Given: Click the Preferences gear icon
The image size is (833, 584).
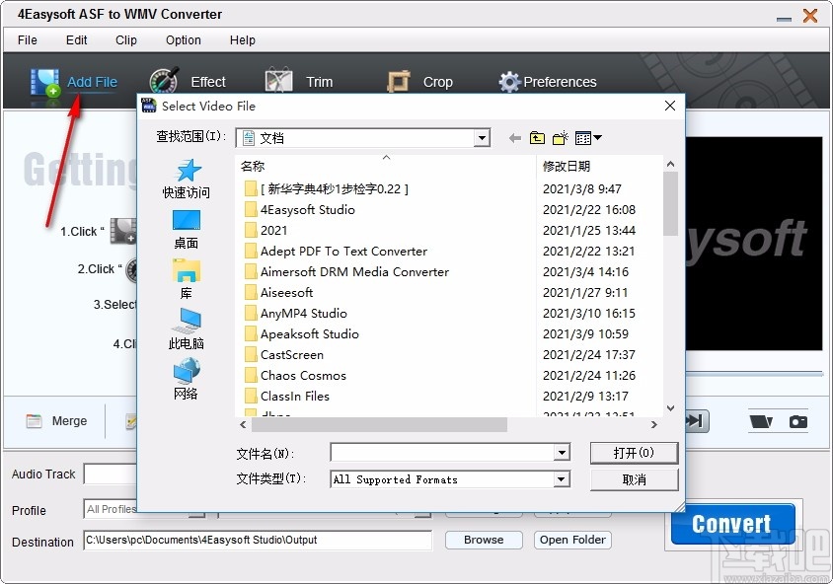Looking at the screenshot, I should (511, 82).
